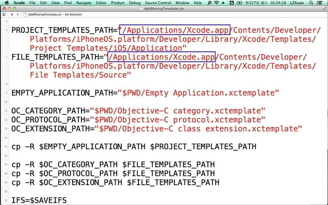The height and width of the screenshot is (205, 328).
Task: Click the EMPTY_APPLICATION_PATH variable on line 9
Action: pyautogui.click(x=62, y=93)
